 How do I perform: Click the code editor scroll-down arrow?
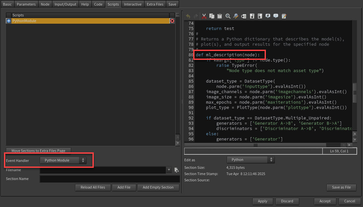355,140
